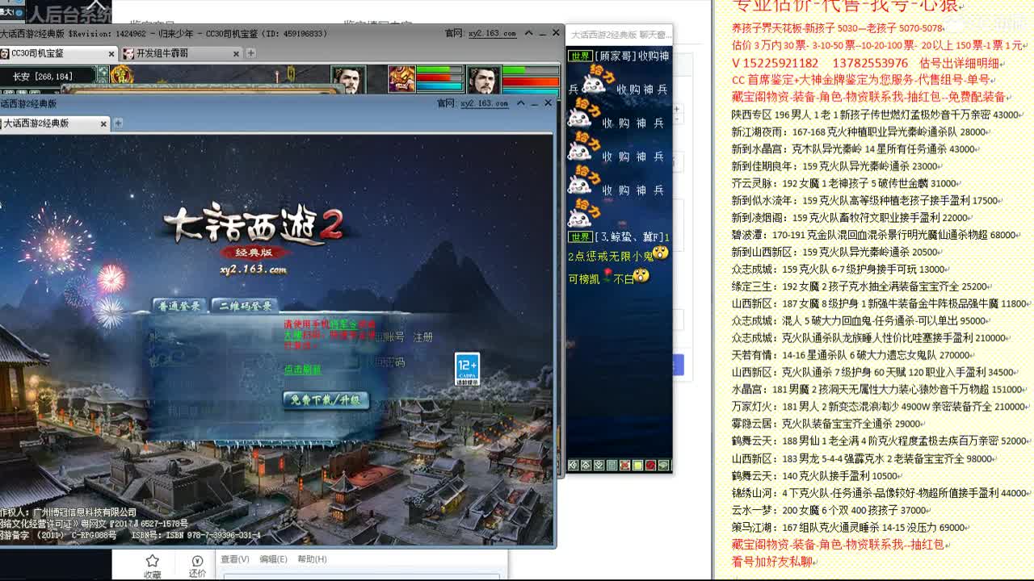Click the 大话西游2经典版 聊天窗 title bar

tap(619, 35)
